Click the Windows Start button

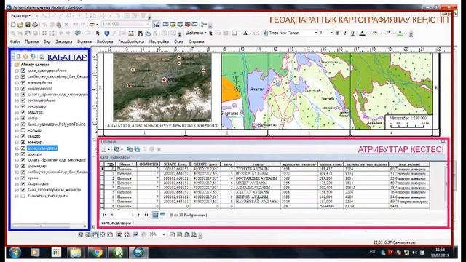click(x=15, y=253)
